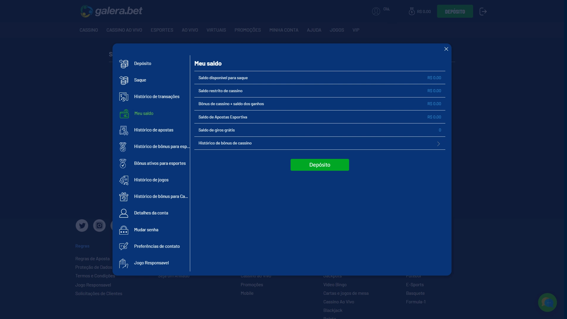567x319 pixels.
Task: Click the galera.bet logo
Action: 111,11
